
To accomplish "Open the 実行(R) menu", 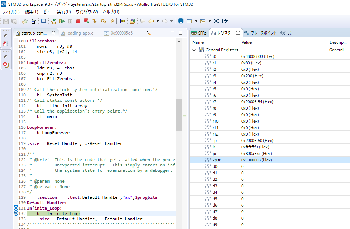I will (x=64, y=12).
